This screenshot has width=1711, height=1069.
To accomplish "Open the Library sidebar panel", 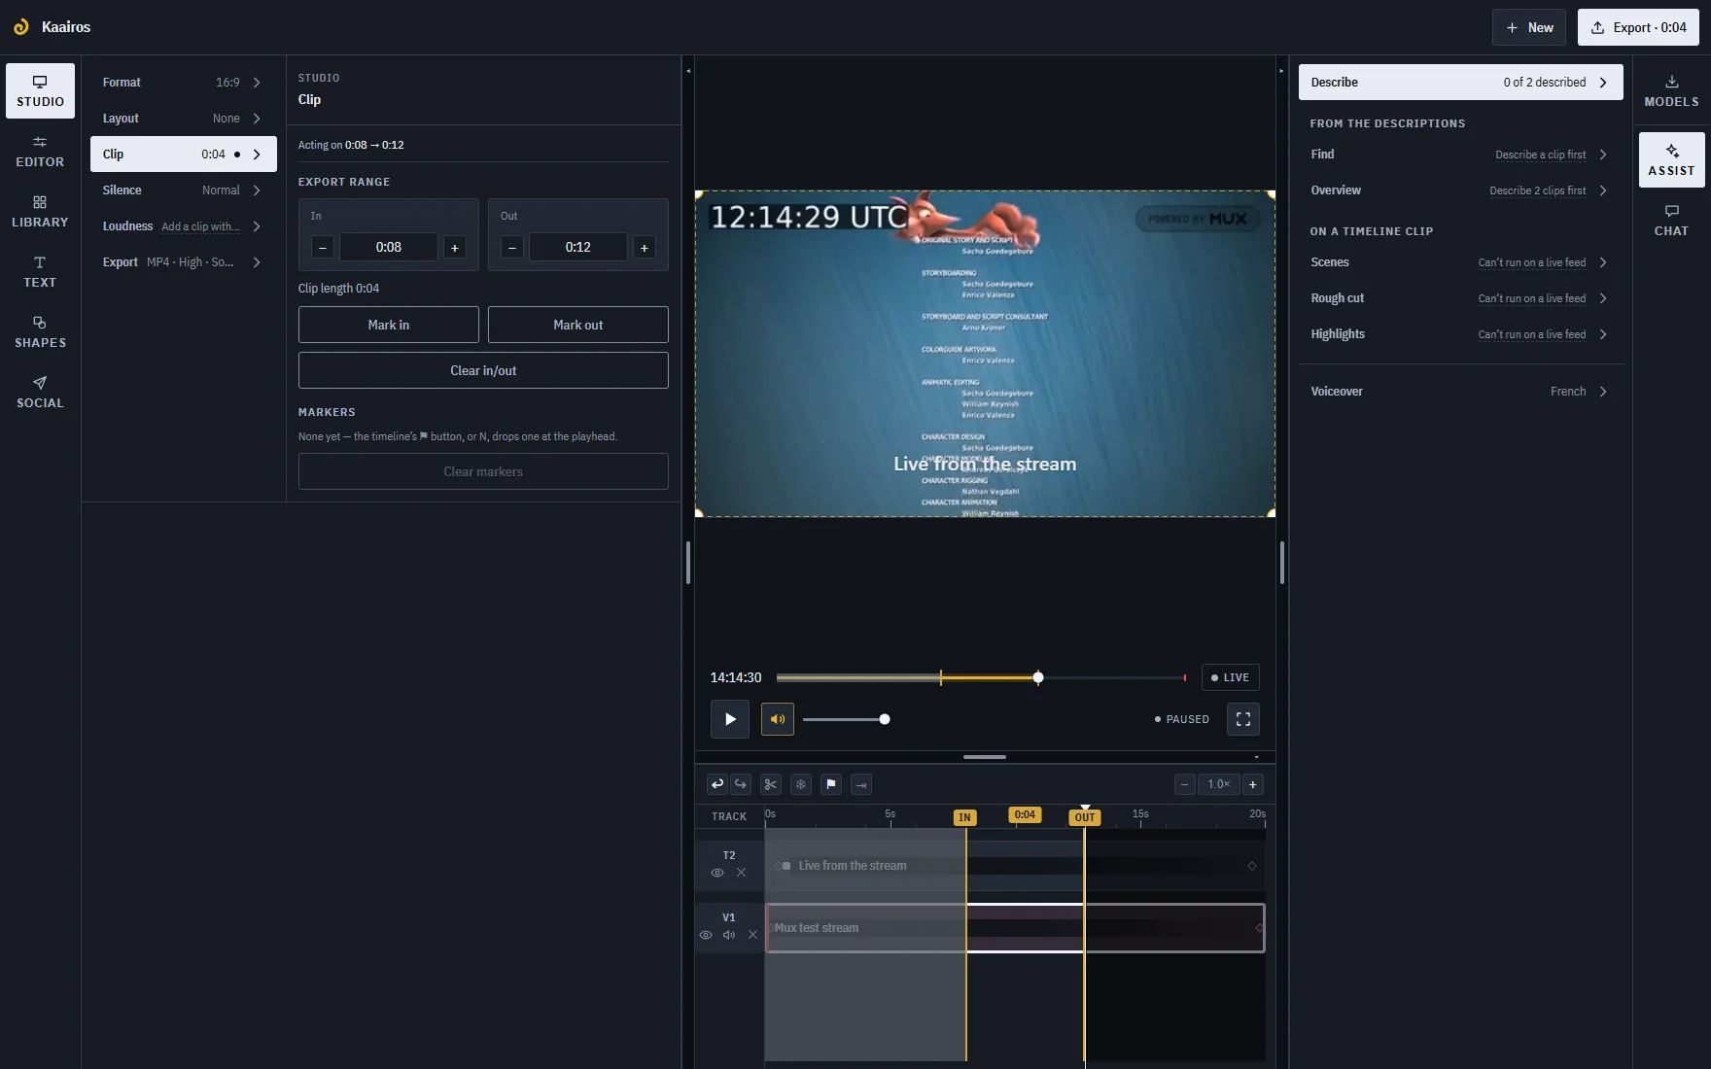I will click(40, 212).
